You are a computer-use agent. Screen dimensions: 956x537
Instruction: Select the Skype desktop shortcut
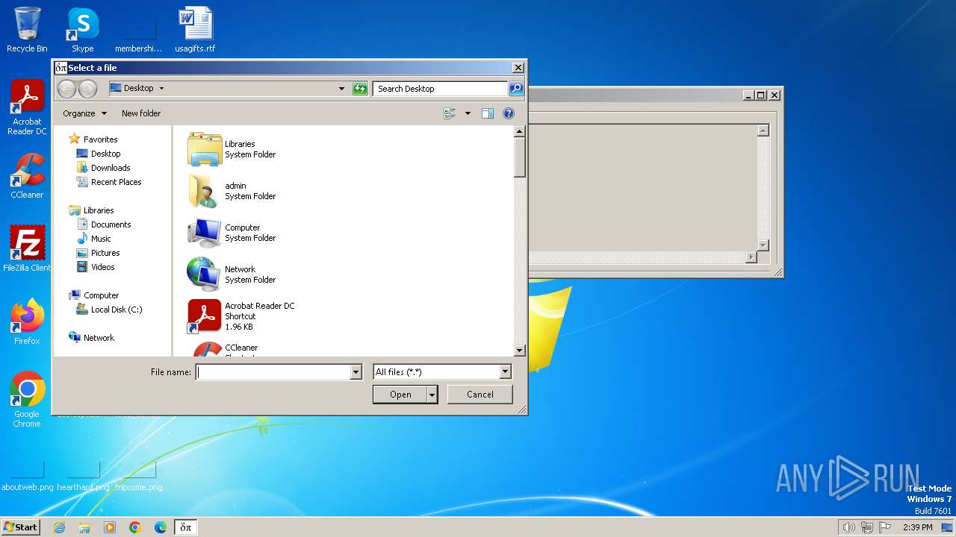pyautogui.click(x=82, y=30)
